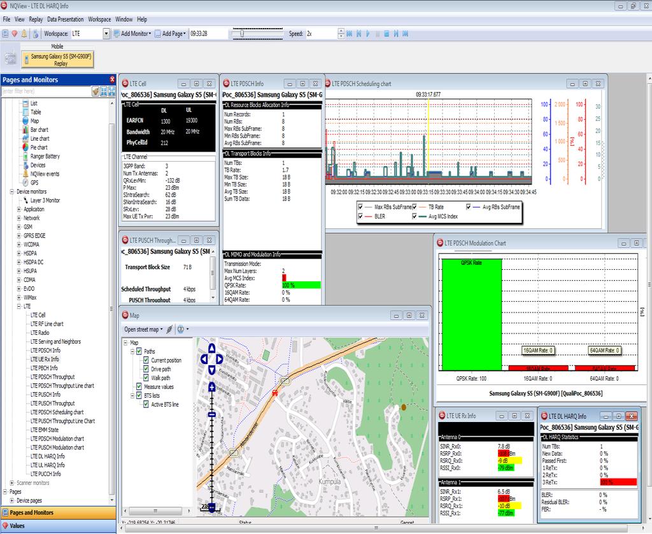Uncheck Walk path in the Map tree

(x=146, y=377)
